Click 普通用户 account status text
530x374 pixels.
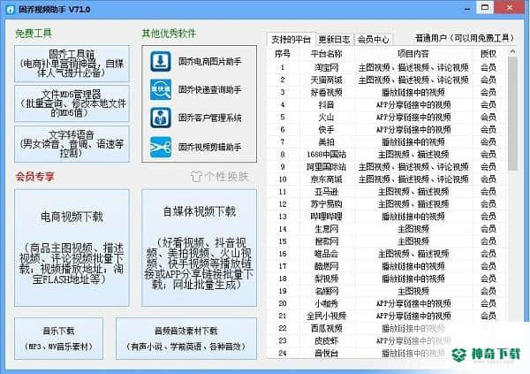(465, 38)
